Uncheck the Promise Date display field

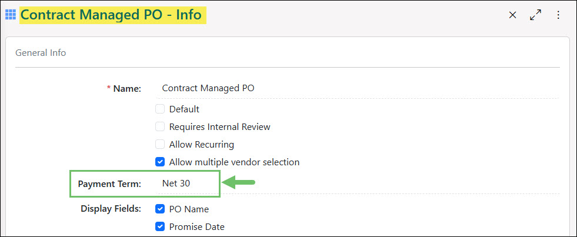pyautogui.click(x=160, y=226)
